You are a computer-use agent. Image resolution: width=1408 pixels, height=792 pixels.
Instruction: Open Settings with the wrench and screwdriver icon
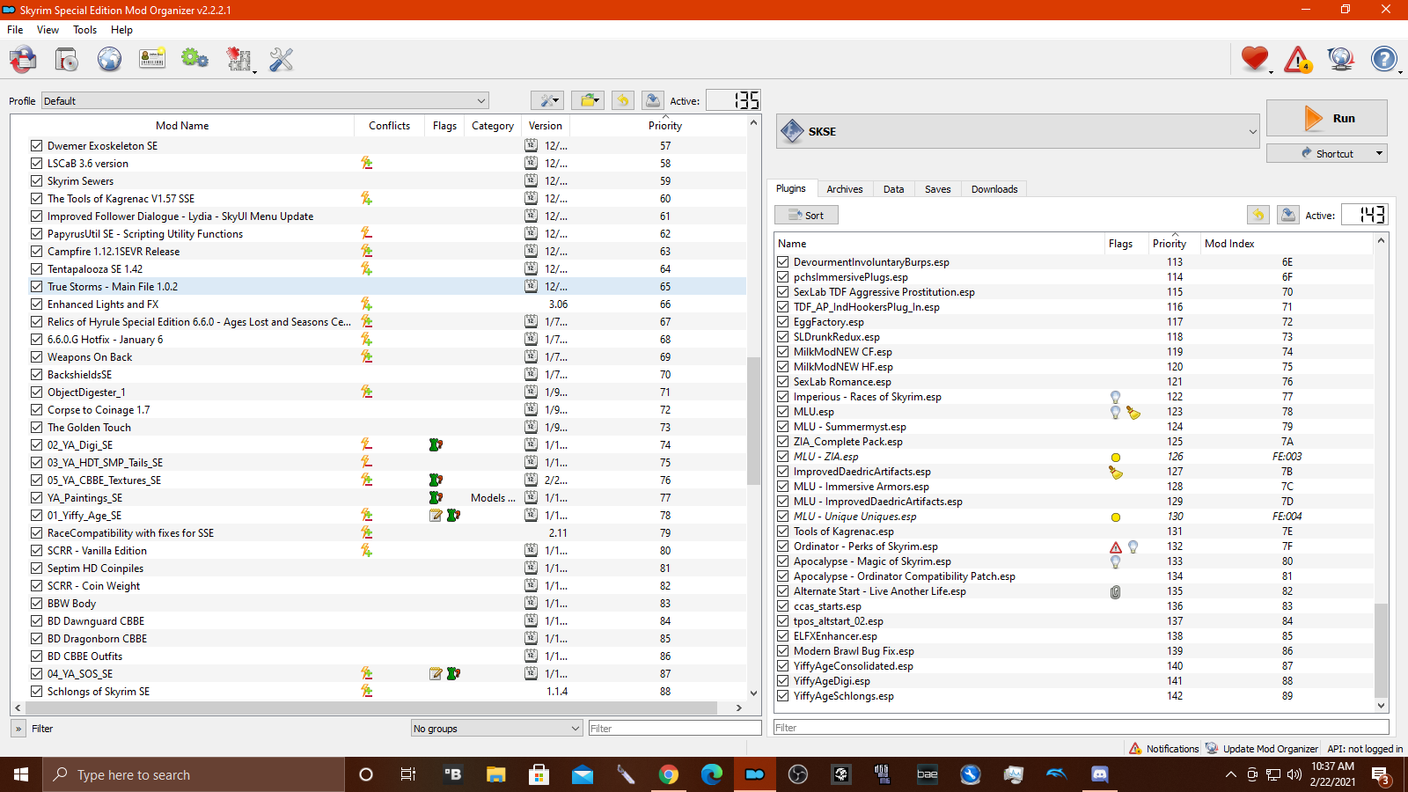click(281, 60)
